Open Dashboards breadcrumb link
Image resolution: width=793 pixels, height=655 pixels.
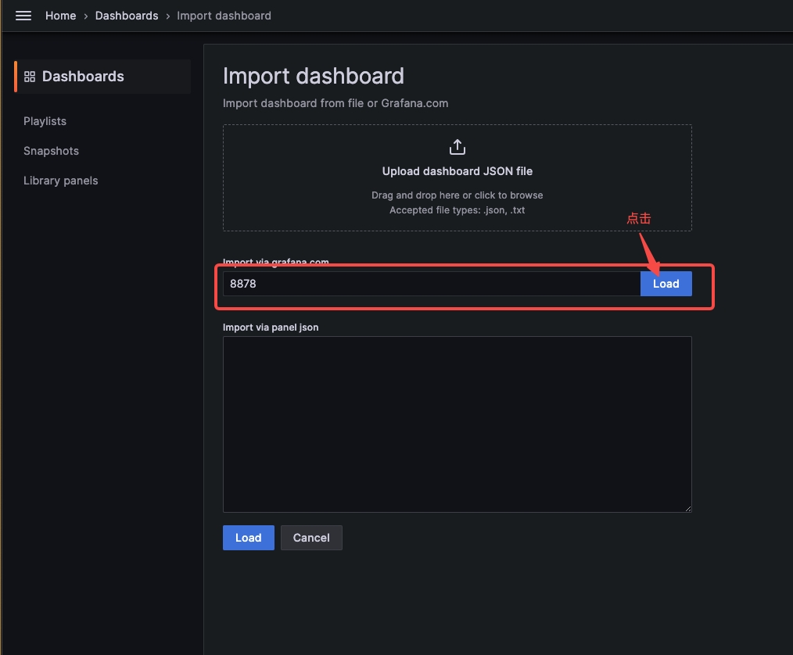click(x=127, y=16)
